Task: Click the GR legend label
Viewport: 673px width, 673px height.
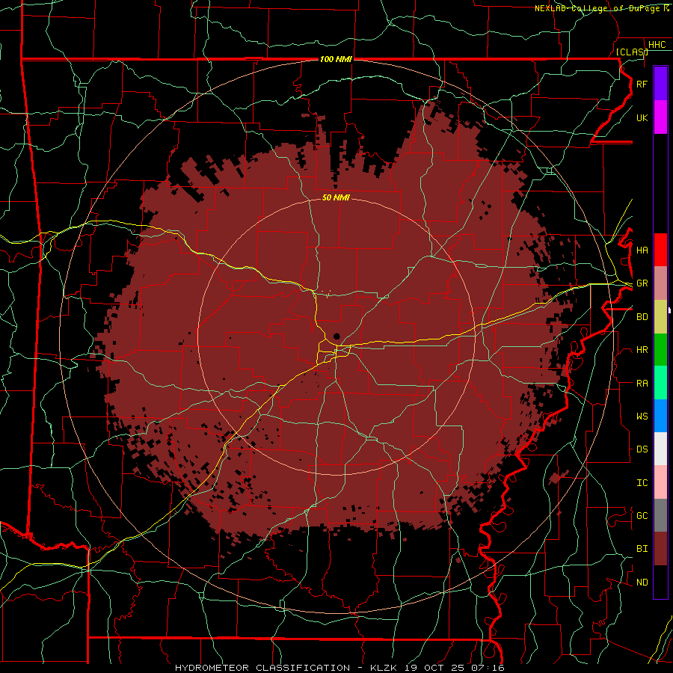Action: (x=642, y=283)
